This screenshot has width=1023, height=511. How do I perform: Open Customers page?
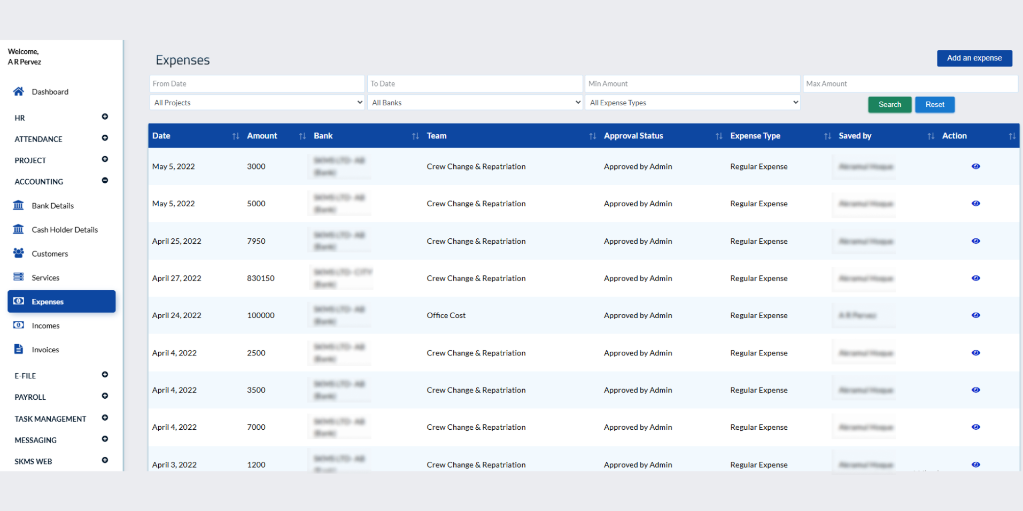[x=50, y=254]
